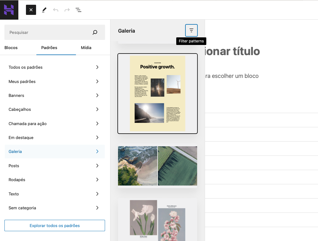The image size is (318, 241).
Task: Open the Chamada para ação category
Action: [x=54, y=124]
